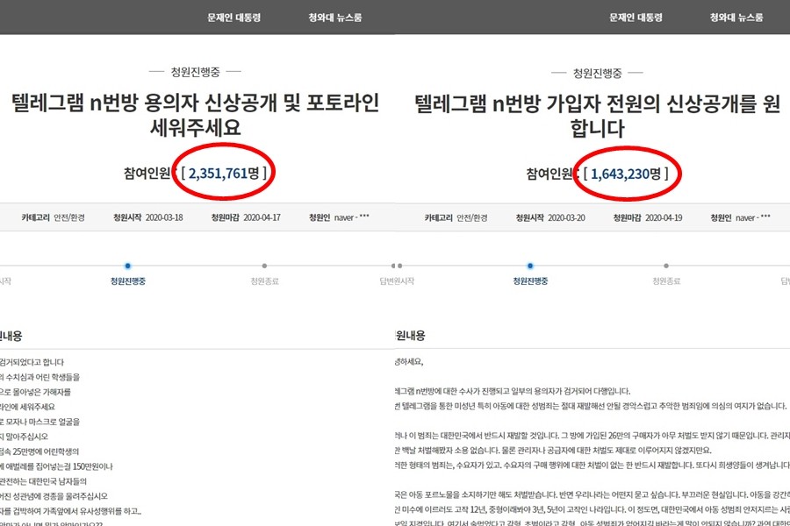The width and height of the screenshot is (790, 526).
Task: Open 문재인 대통령 menu above the 포토라인 petition
Action: click(233, 18)
